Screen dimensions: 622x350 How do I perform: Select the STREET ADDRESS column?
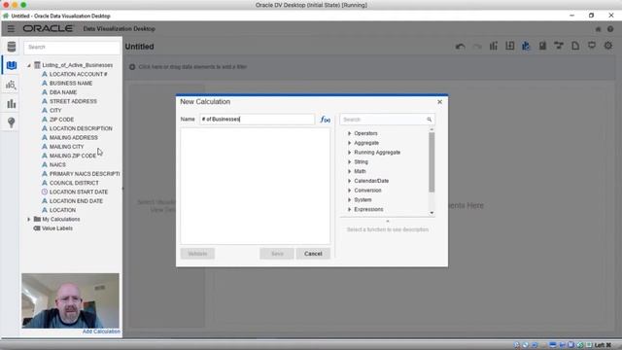(x=73, y=101)
